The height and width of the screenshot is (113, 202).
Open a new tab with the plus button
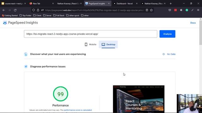pyautogui.click(x=170, y=3)
